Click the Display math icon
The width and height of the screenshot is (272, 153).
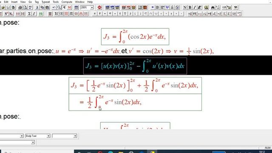[50, 14]
